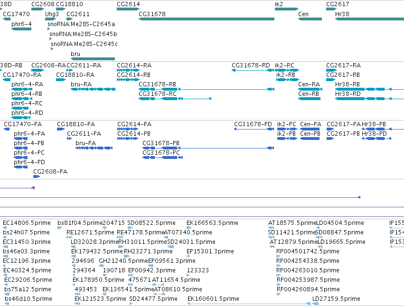Select protein CG31678-PB label
Screen dimensions: 404x306
click(x=161, y=143)
